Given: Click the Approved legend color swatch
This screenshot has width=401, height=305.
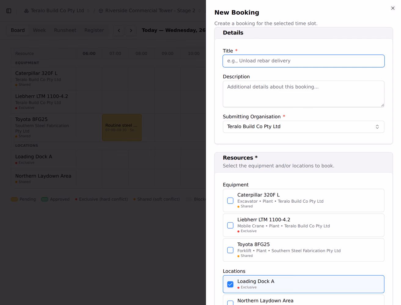Looking at the screenshot, I should pyautogui.click(x=45, y=199).
